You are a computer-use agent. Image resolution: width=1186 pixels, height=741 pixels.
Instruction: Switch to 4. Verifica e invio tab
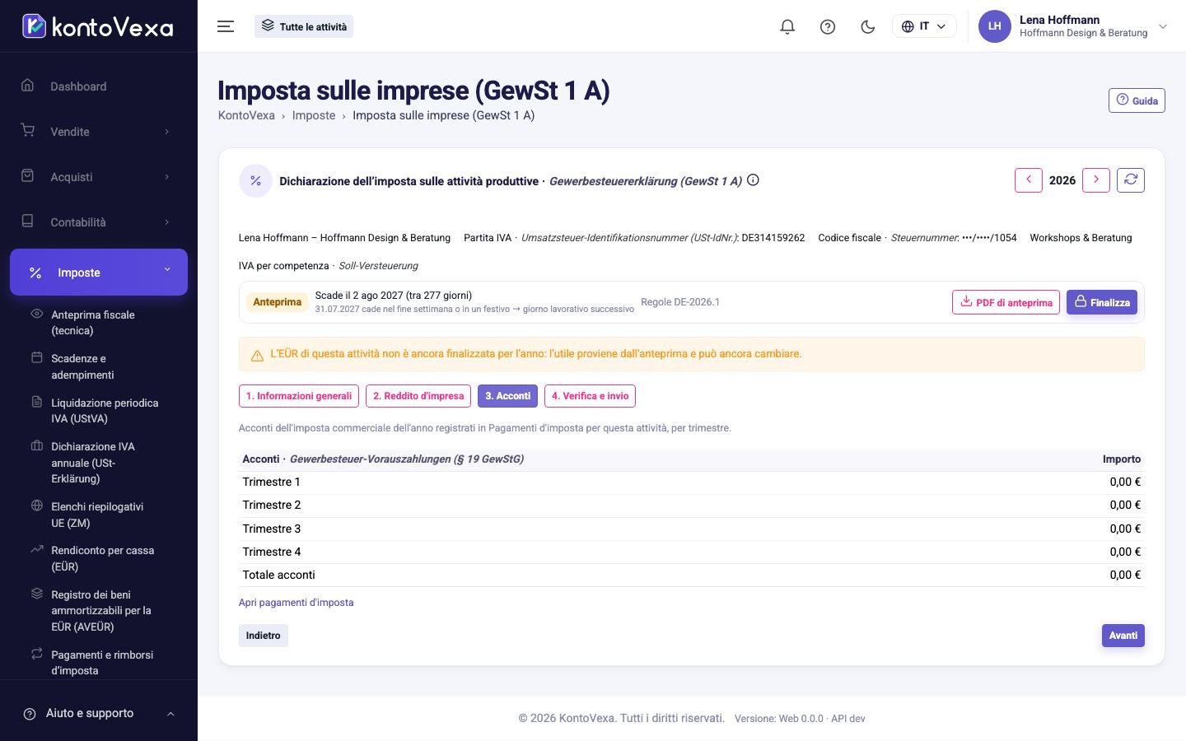click(x=590, y=396)
